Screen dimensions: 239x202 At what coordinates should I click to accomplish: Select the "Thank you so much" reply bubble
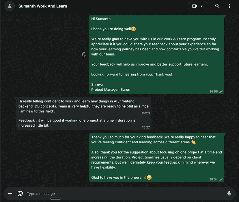tap(156, 157)
